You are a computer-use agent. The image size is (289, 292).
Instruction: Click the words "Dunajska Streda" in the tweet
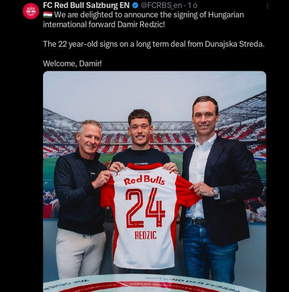click(234, 44)
